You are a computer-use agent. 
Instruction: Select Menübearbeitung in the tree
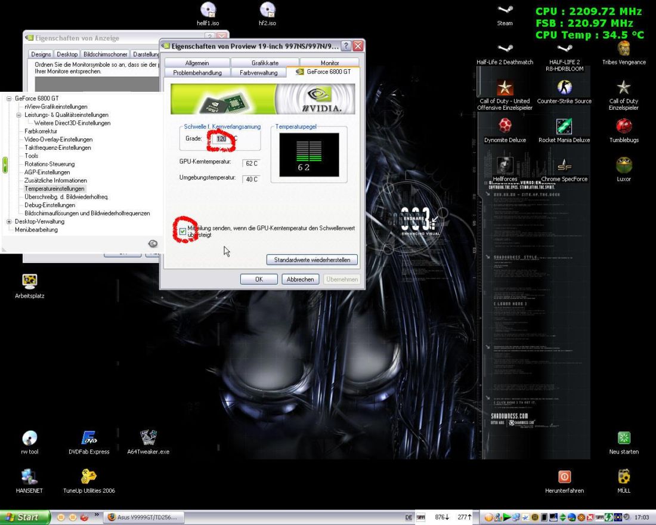coord(36,230)
